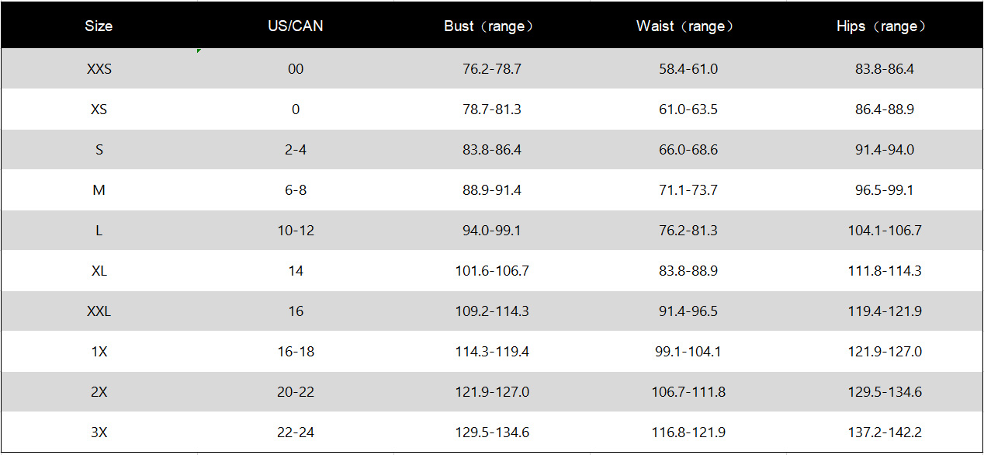The height and width of the screenshot is (455, 984).
Task: Select the US/CAN 2-4 cell
Action: [296, 150]
